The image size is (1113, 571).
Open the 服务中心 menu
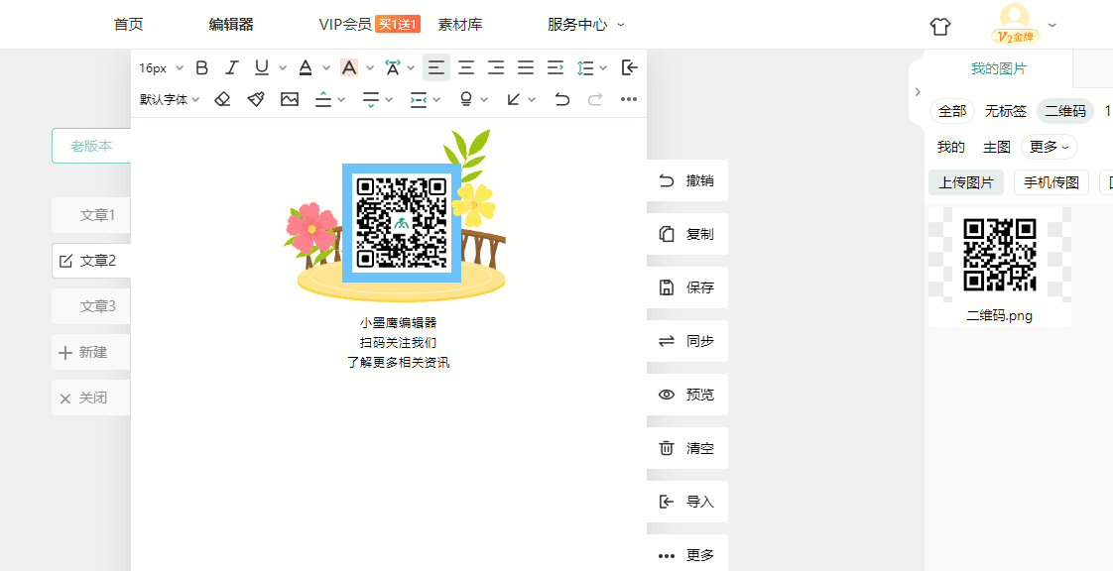(585, 25)
